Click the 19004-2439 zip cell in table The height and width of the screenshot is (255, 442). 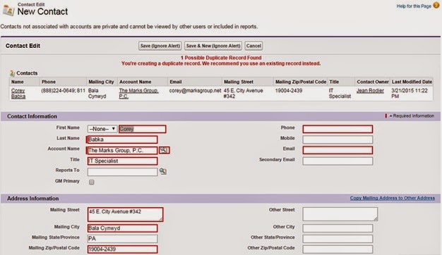point(289,91)
